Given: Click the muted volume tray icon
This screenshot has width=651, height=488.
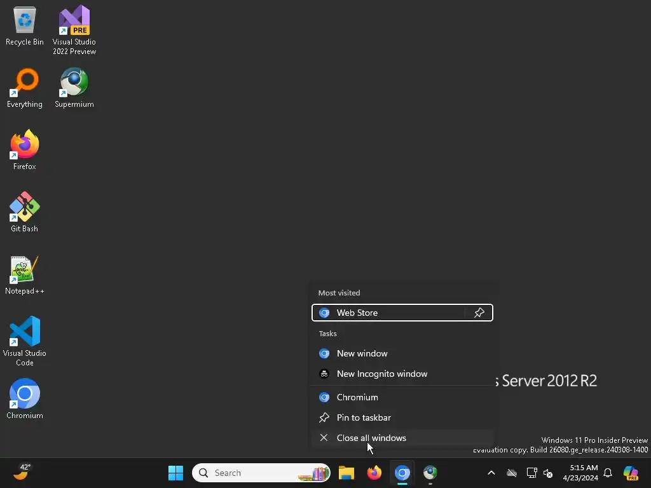Looking at the screenshot, I should pyautogui.click(x=548, y=473).
